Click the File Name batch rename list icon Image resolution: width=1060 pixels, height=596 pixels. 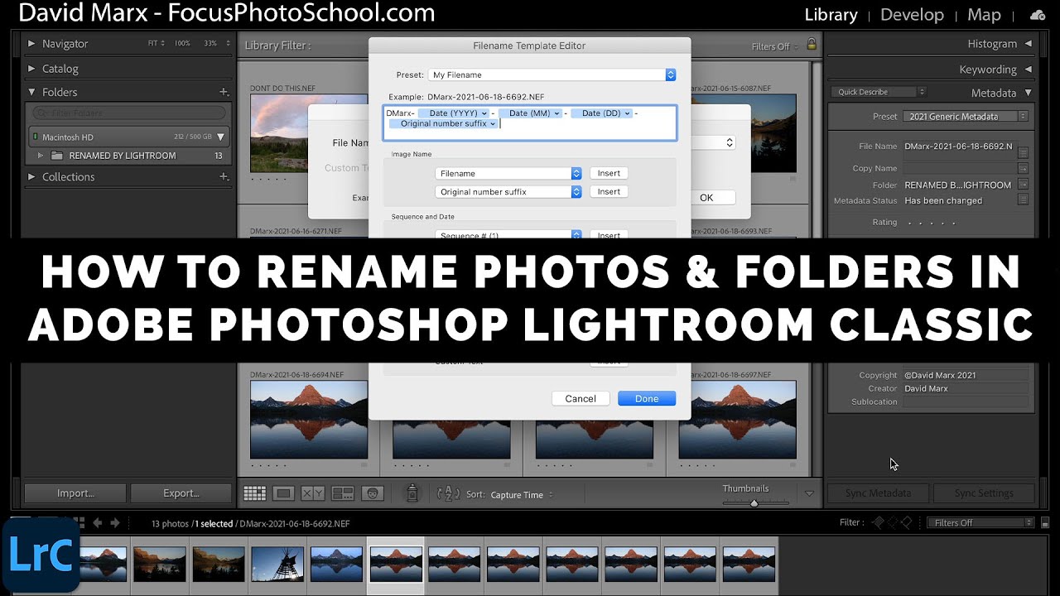[1024, 152]
